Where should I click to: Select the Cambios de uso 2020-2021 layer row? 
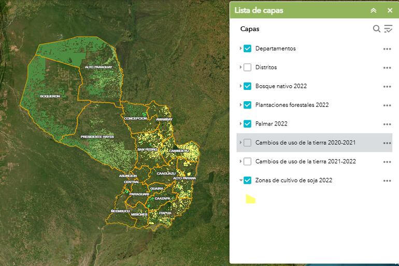pos(305,143)
